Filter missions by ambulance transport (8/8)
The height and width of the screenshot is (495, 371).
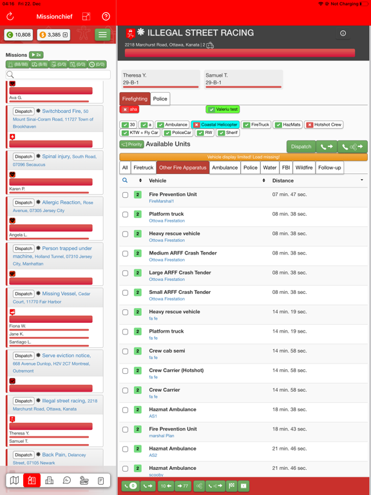39,64
